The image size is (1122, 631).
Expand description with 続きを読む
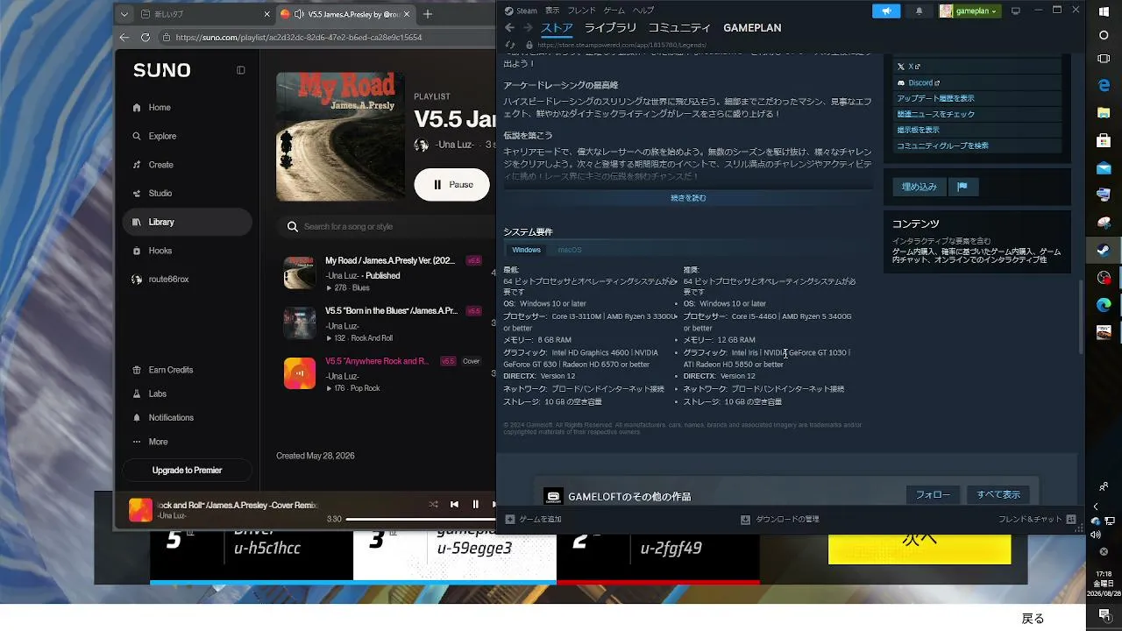pyautogui.click(x=688, y=199)
